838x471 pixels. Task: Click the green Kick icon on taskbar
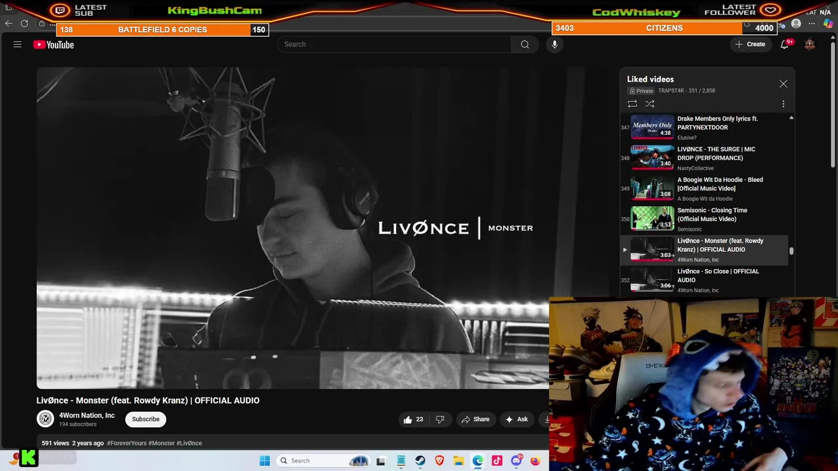coord(28,458)
